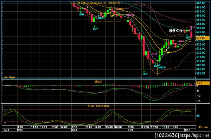The height and width of the screenshot is (139, 211).
Task: Click the 630.00 price axis label
Action: click(x=201, y=44)
